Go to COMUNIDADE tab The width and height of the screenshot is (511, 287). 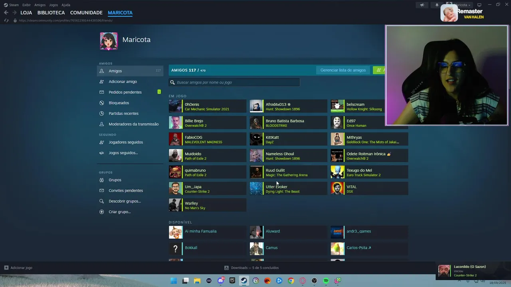coord(86,13)
